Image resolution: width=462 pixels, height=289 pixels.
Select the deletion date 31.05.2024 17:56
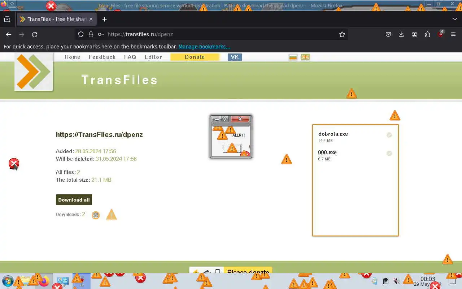(x=116, y=159)
